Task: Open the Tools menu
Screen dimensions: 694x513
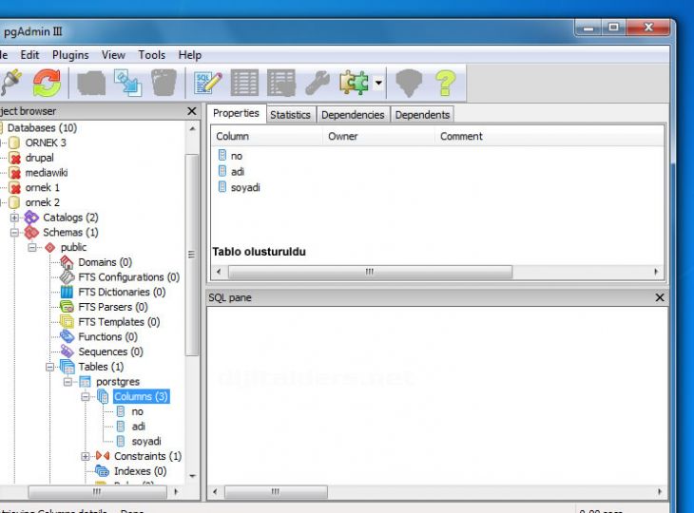Action: coord(152,55)
